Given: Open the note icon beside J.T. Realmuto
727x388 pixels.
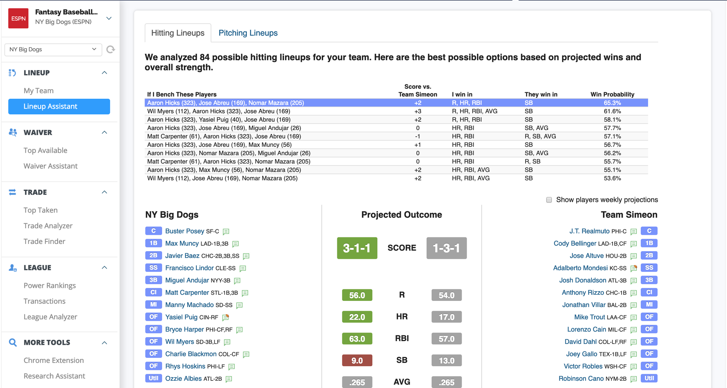Looking at the screenshot, I should tap(634, 232).
